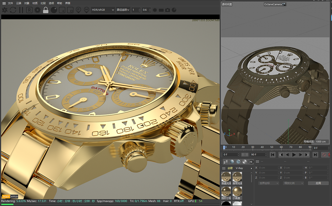
Task: Select the material picker M icon
Action: click(x=87, y=10)
